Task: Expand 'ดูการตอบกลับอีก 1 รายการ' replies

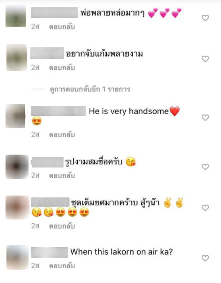Action: (x=90, y=89)
